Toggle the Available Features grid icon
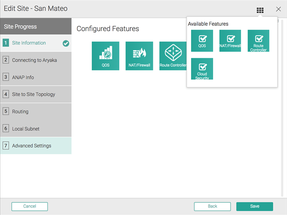 point(260,10)
